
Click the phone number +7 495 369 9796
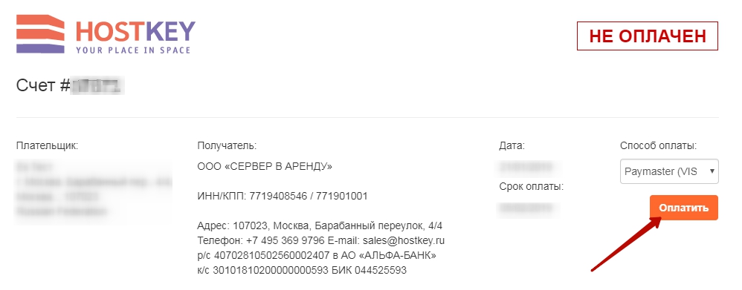(x=285, y=240)
